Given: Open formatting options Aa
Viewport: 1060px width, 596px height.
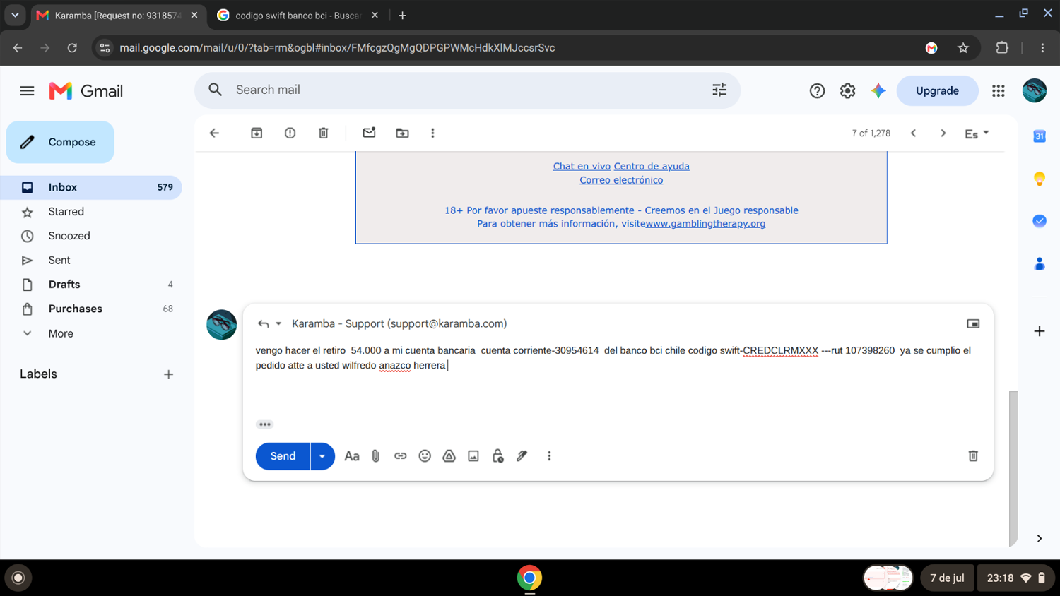Looking at the screenshot, I should (x=351, y=456).
